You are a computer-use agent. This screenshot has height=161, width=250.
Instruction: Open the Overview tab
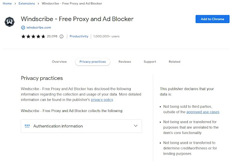click(59, 62)
